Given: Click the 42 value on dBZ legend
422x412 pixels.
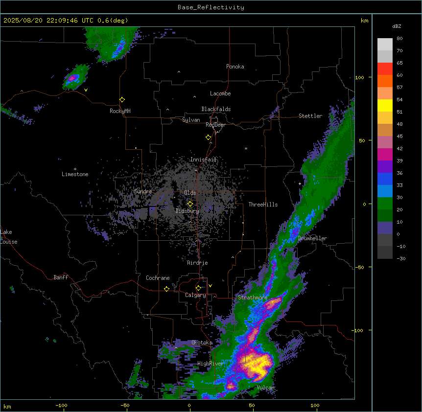Looking at the screenshot, I should (399, 148).
